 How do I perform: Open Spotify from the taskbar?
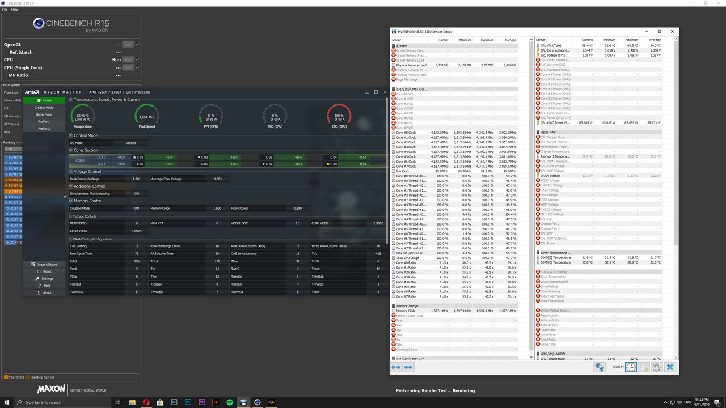(229, 402)
